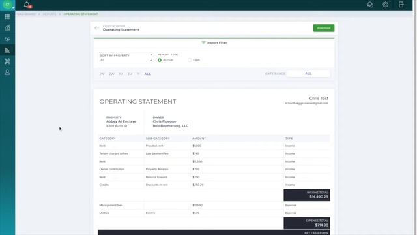Click the Property Reserve sub-category cell
Image resolution: width=417 pixels, height=235 pixels.
pyautogui.click(x=157, y=169)
